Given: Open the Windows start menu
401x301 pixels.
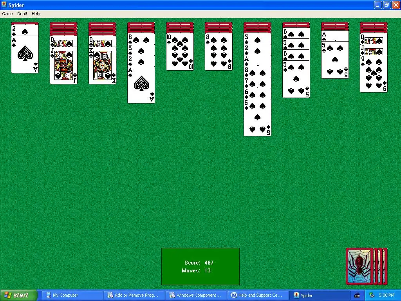Looking at the screenshot, I should 19,295.
